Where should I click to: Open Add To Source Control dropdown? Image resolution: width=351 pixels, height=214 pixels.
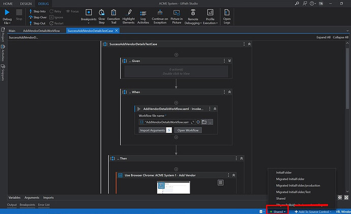coord(313,211)
